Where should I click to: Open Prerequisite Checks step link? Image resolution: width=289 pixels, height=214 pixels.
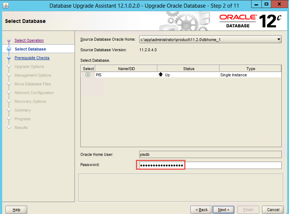point(32,58)
